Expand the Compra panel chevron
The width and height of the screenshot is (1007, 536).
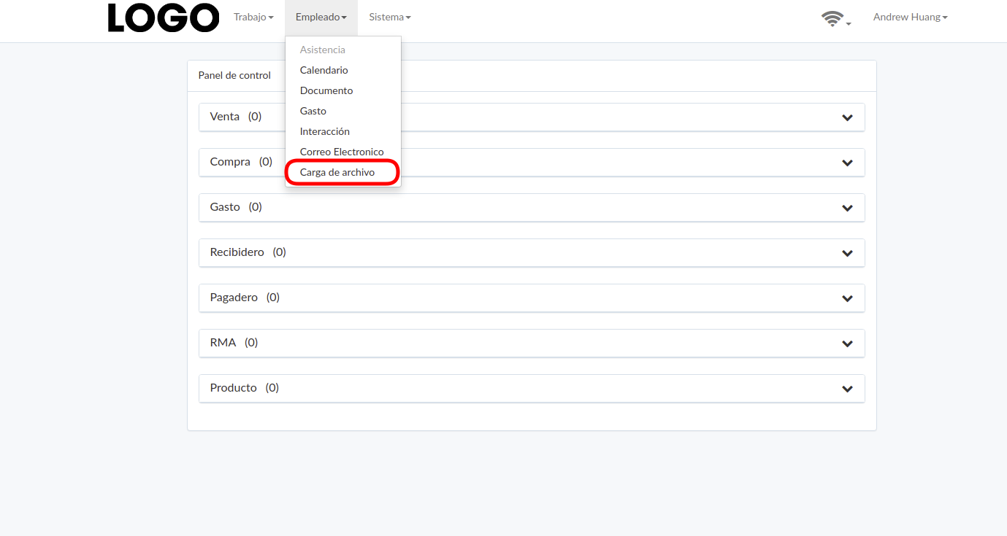click(847, 163)
